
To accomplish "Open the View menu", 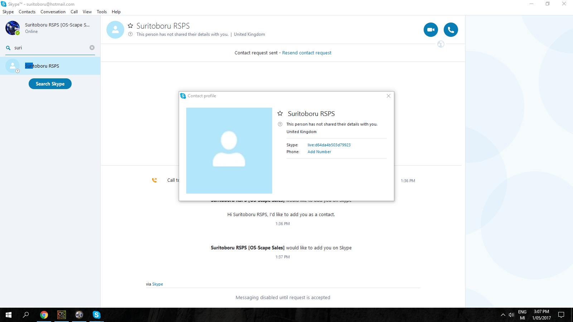I will point(87,12).
